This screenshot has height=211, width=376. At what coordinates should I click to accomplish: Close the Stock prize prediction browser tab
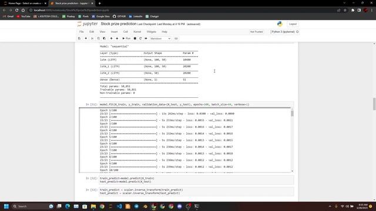coord(92,4)
